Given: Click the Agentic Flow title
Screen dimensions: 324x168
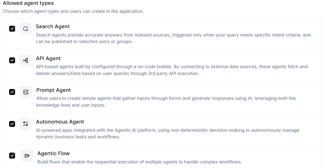Looking at the screenshot, I should click(x=54, y=153).
